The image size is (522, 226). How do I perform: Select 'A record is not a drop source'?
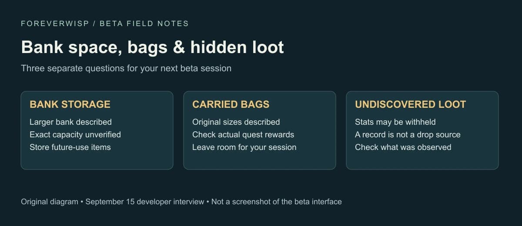click(x=408, y=134)
